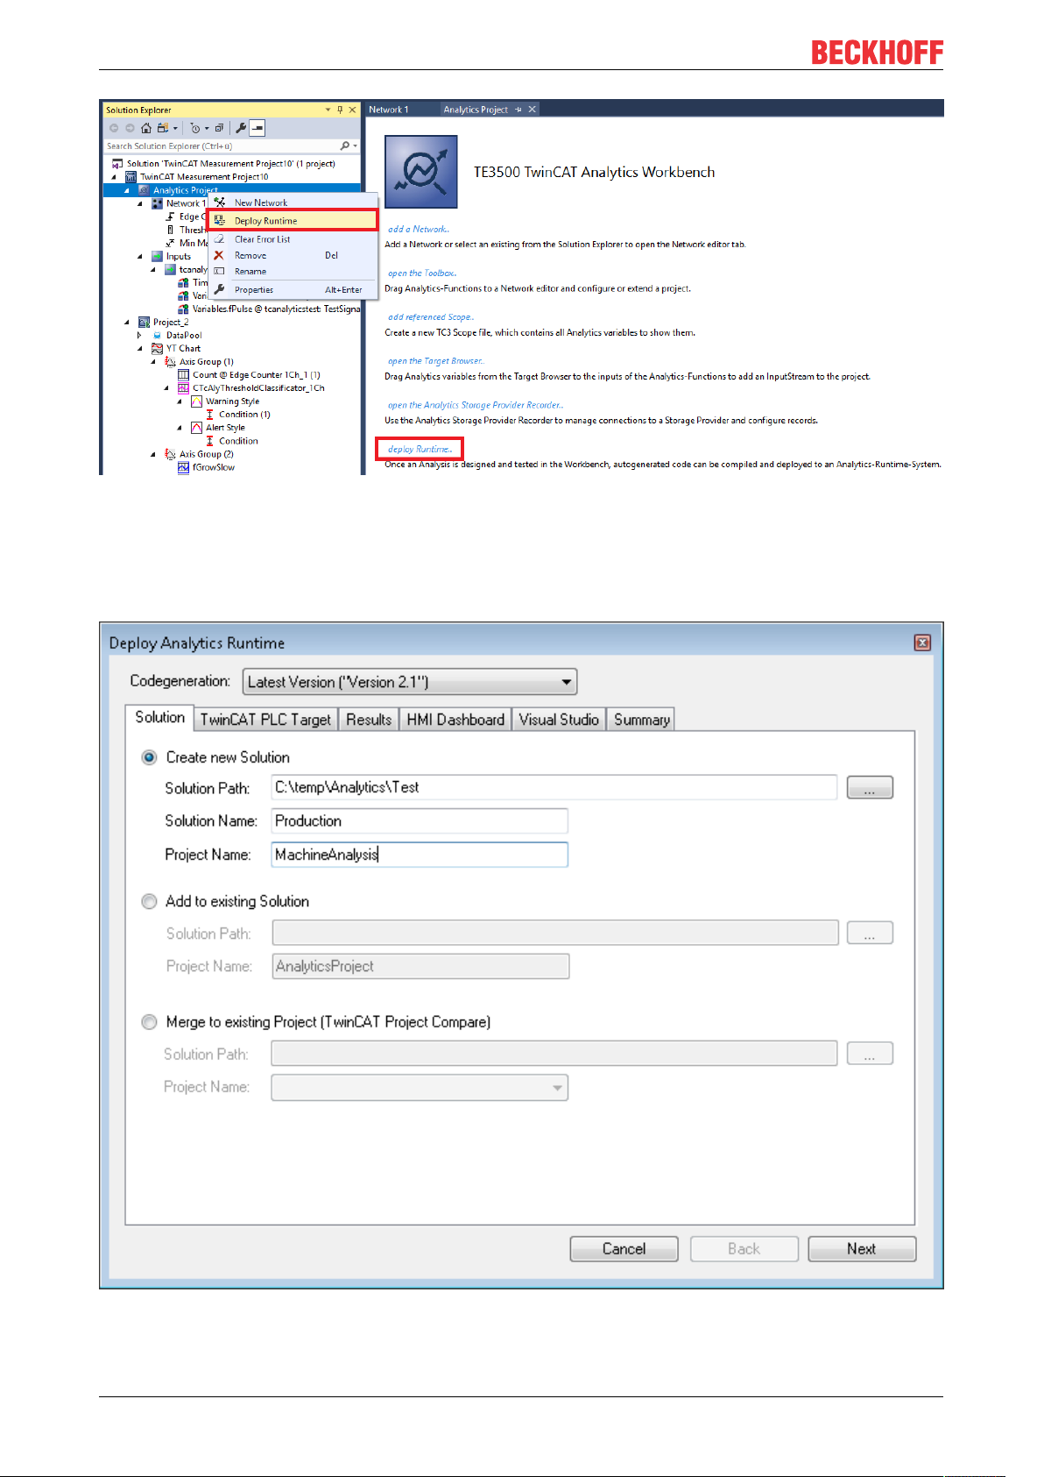Click the Home icon in Solution Explorer toolbar
Screen dimensions: 1044x1477
click(x=146, y=128)
